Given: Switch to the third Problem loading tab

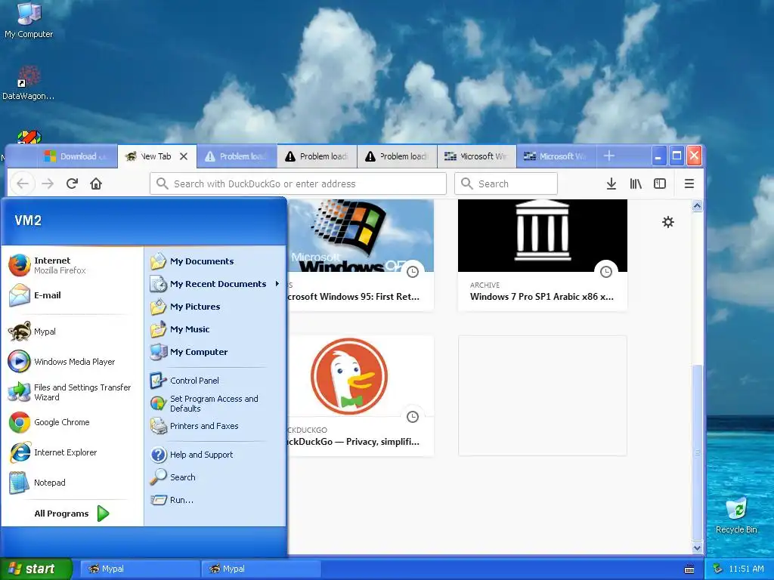Looking at the screenshot, I should tap(397, 156).
